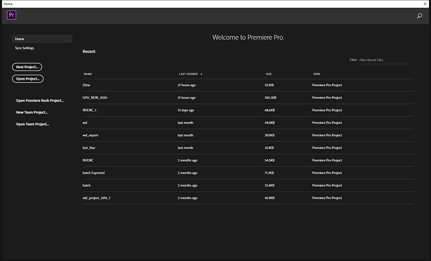Open the fast_blur project
431x261 pixels.
248,148
